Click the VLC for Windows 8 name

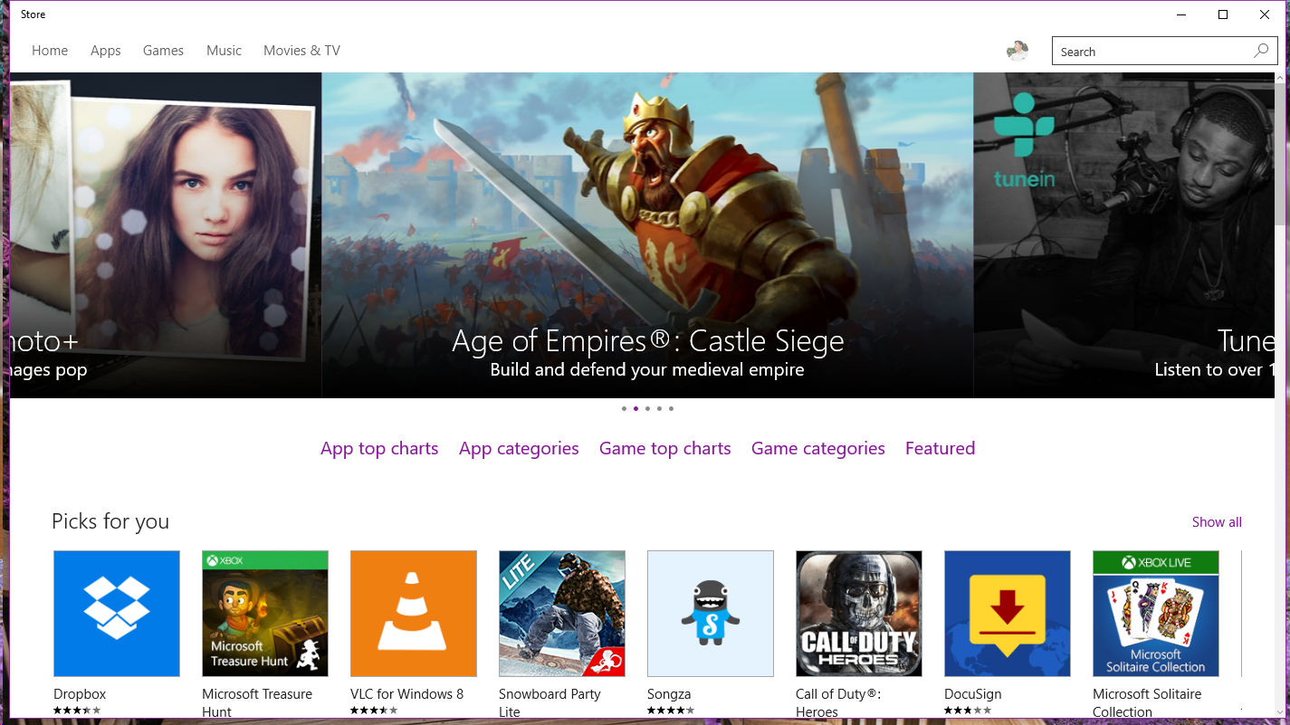point(406,694)
